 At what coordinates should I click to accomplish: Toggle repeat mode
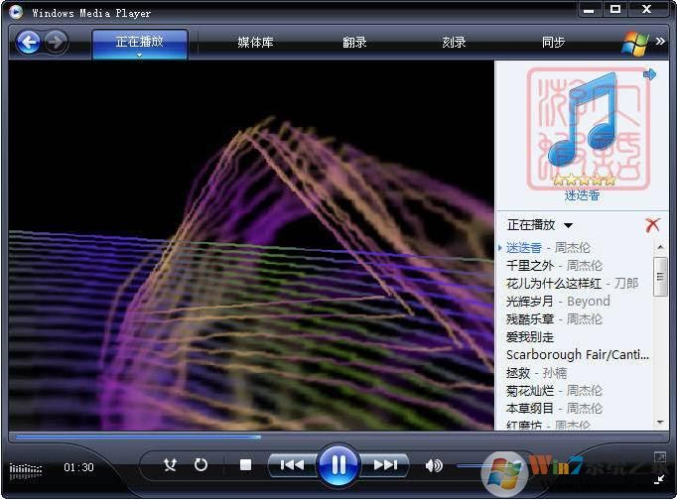point(201,465)
